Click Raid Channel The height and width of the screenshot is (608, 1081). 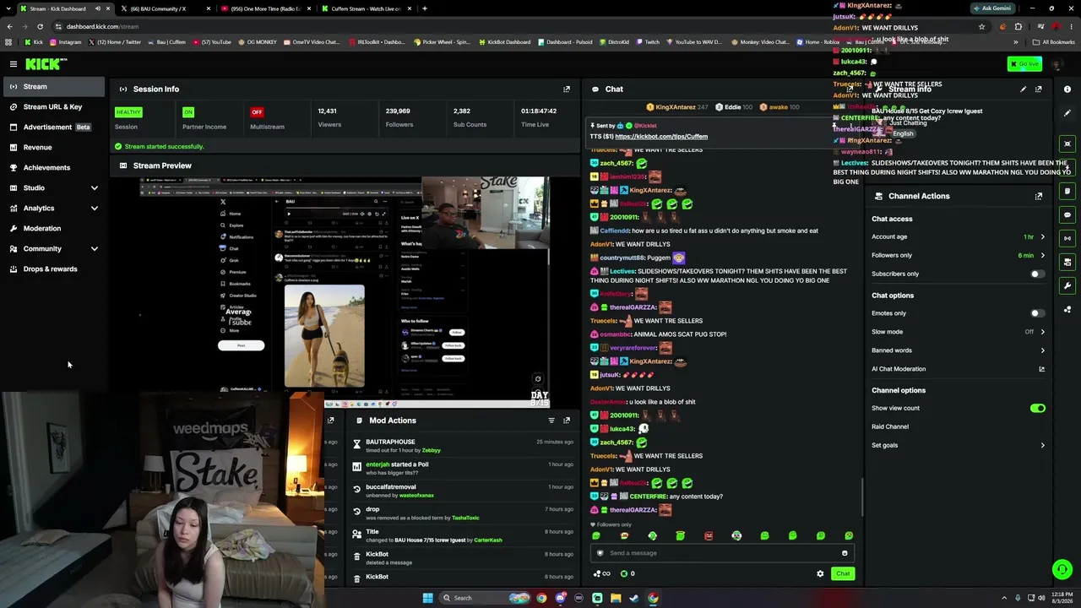point(890,426)
